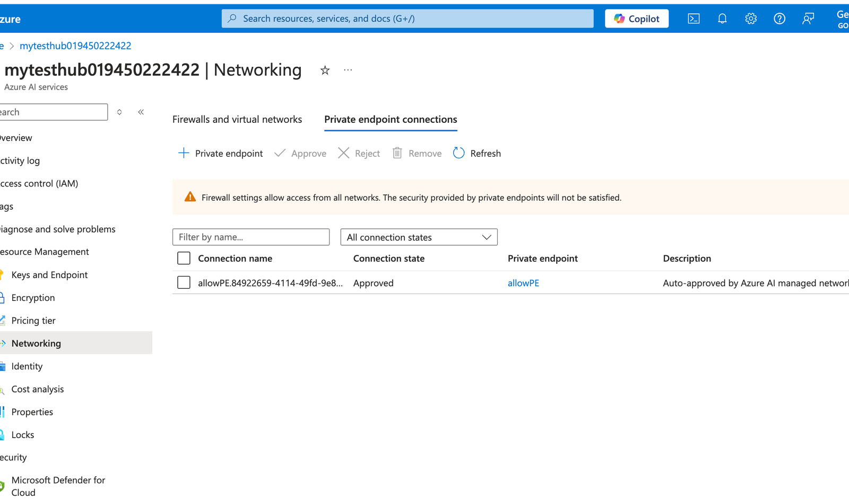Switch to Firewalls and virtual networks tab
The height and width of the screenshot is (499, 849).
click(x=237, y=119)
